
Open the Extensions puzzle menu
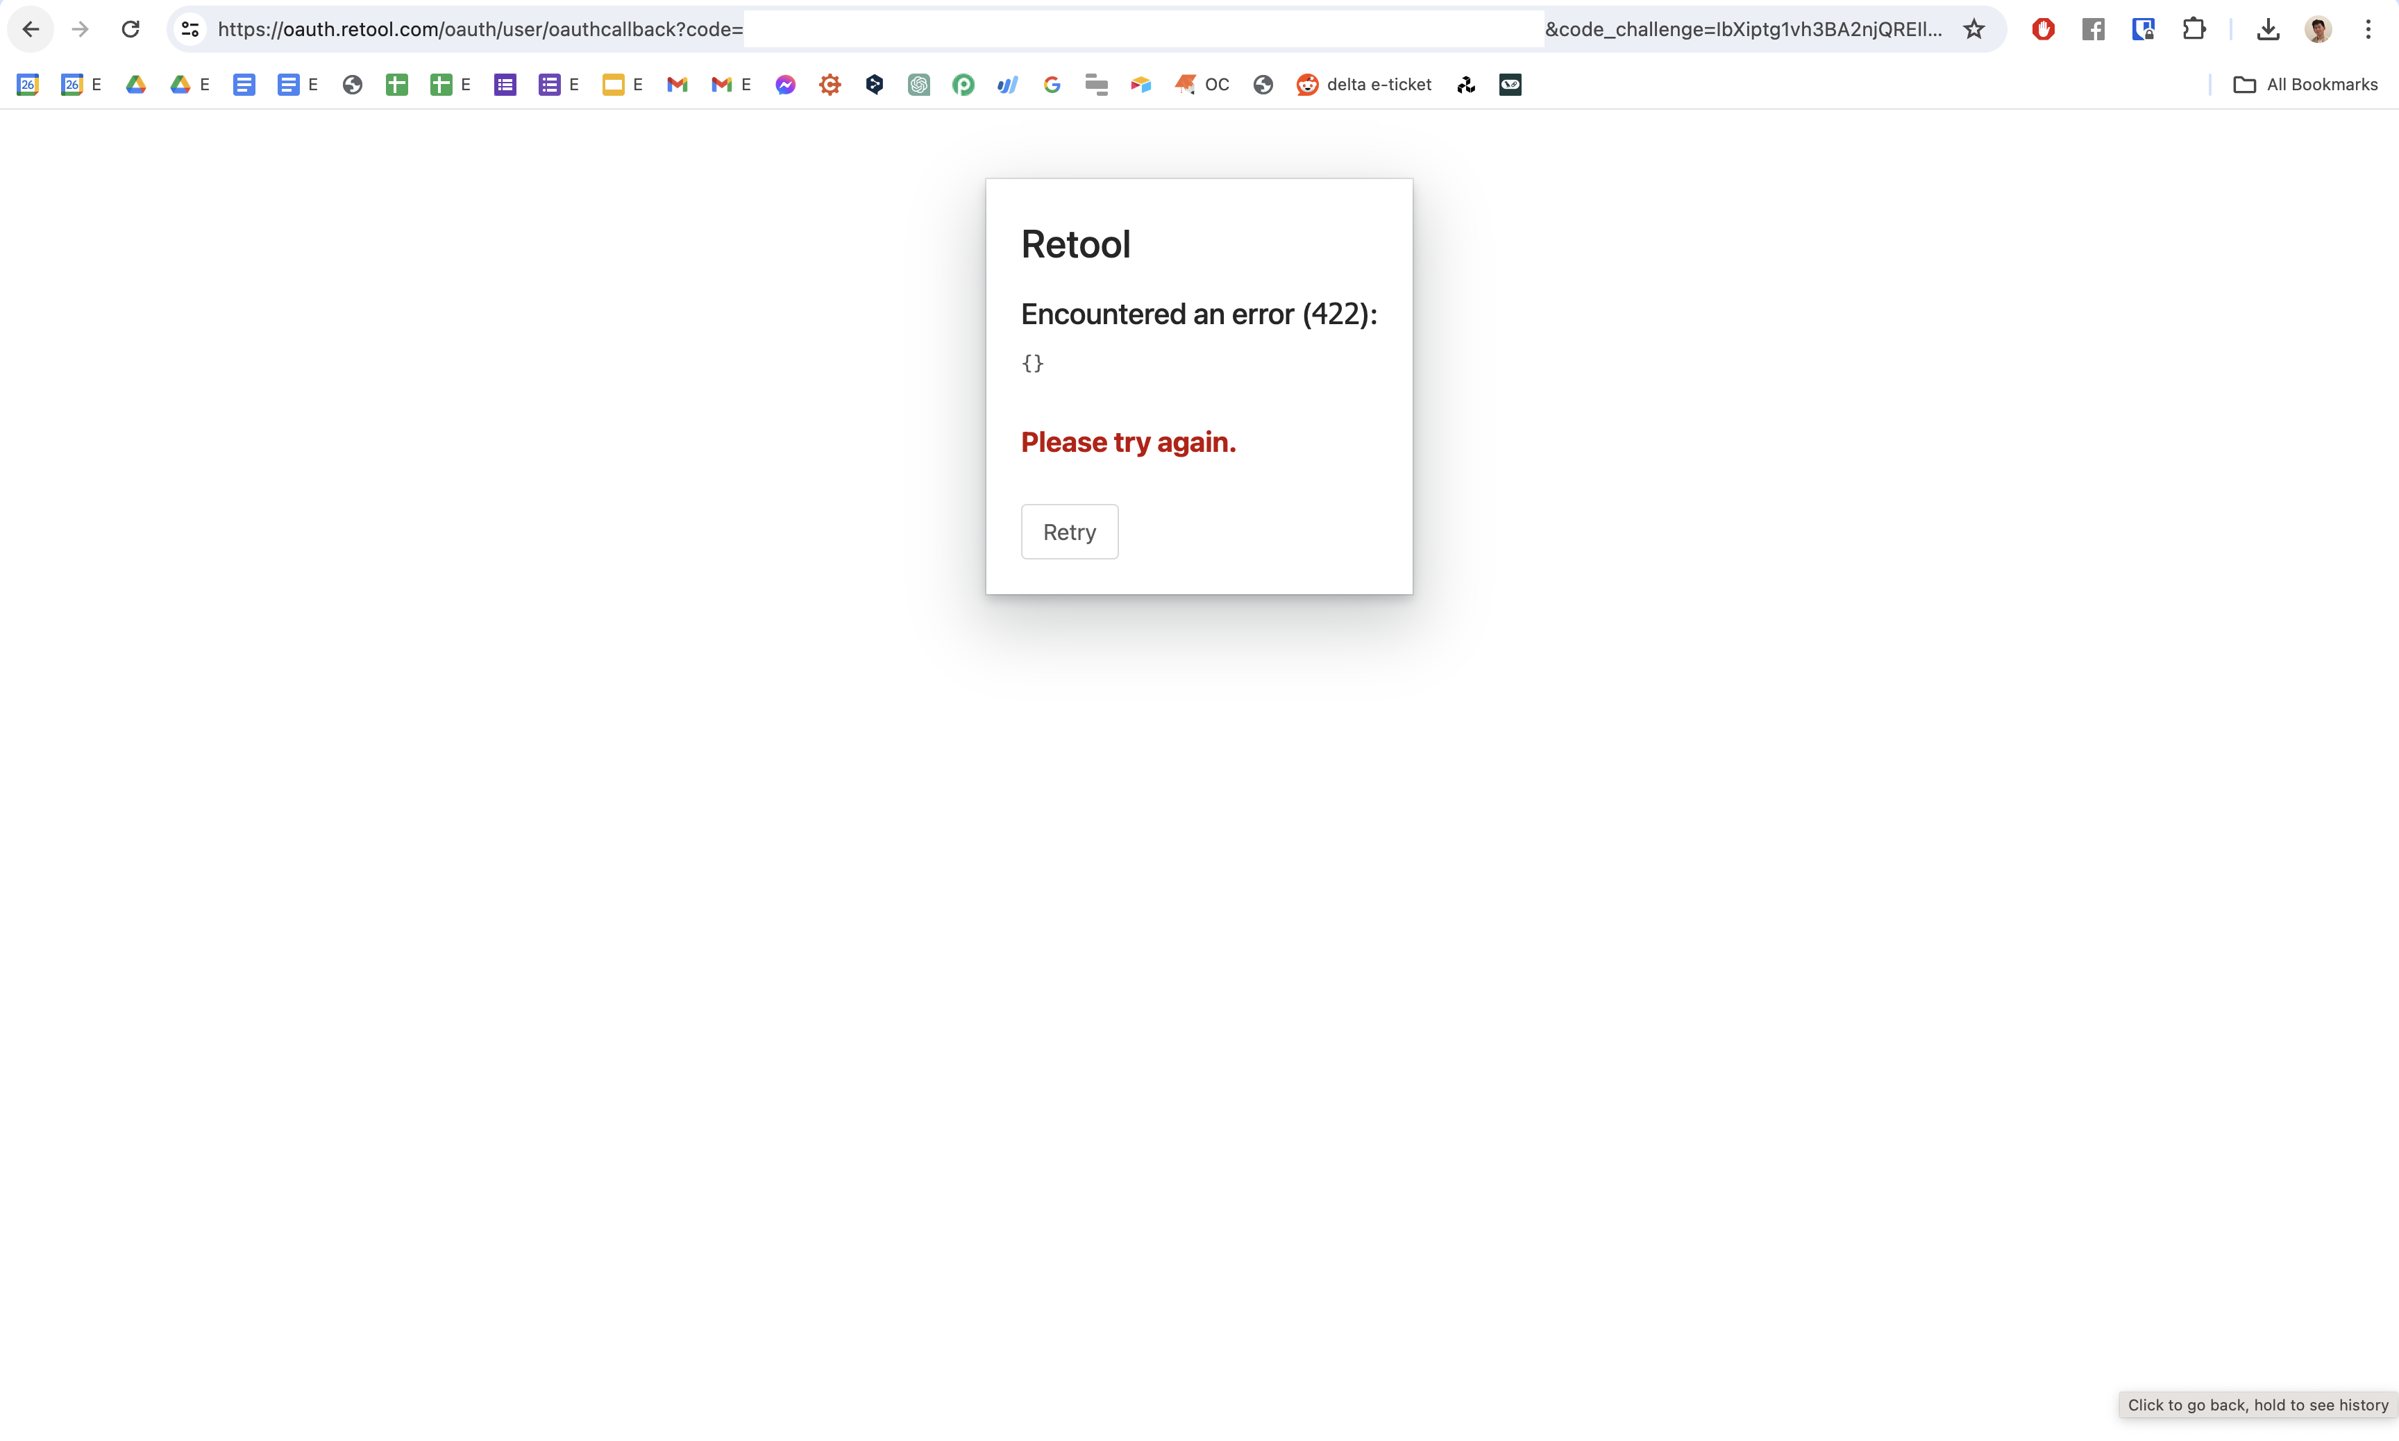(2194, 29)
